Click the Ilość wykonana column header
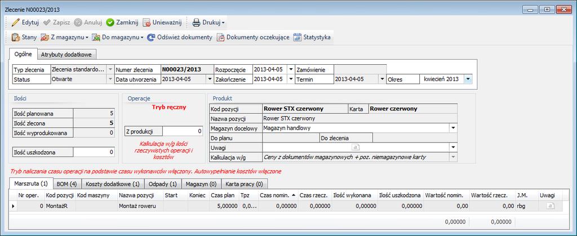This screenshot has width=577, height=236. click(356, 195)
